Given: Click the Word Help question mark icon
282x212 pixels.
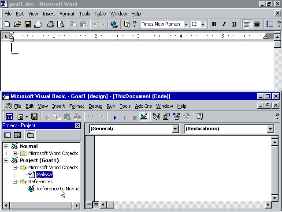Looking at the screenshot, I should point(127,24).
